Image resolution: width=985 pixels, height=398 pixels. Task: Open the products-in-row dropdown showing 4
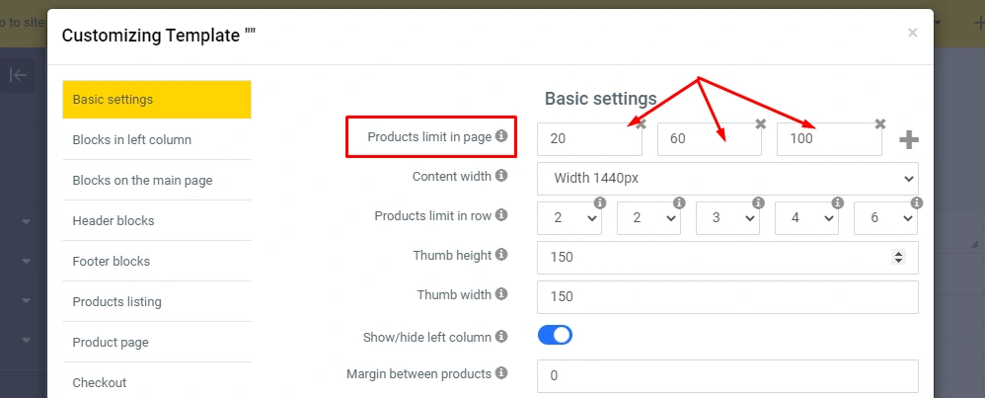click(806, 218)
